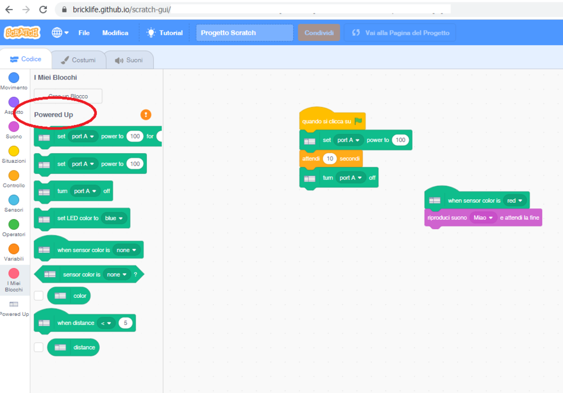Open the File menu
The image size is (563, 393).
[x=84, y=33]
